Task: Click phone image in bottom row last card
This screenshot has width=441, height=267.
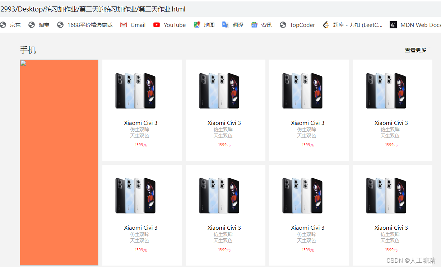Action: tap(386, 195)
